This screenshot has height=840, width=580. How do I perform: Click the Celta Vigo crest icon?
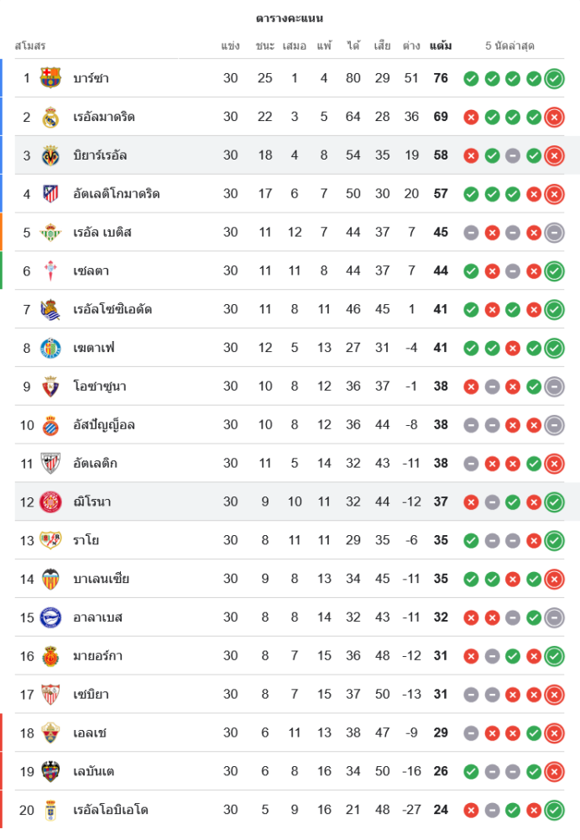50,271
